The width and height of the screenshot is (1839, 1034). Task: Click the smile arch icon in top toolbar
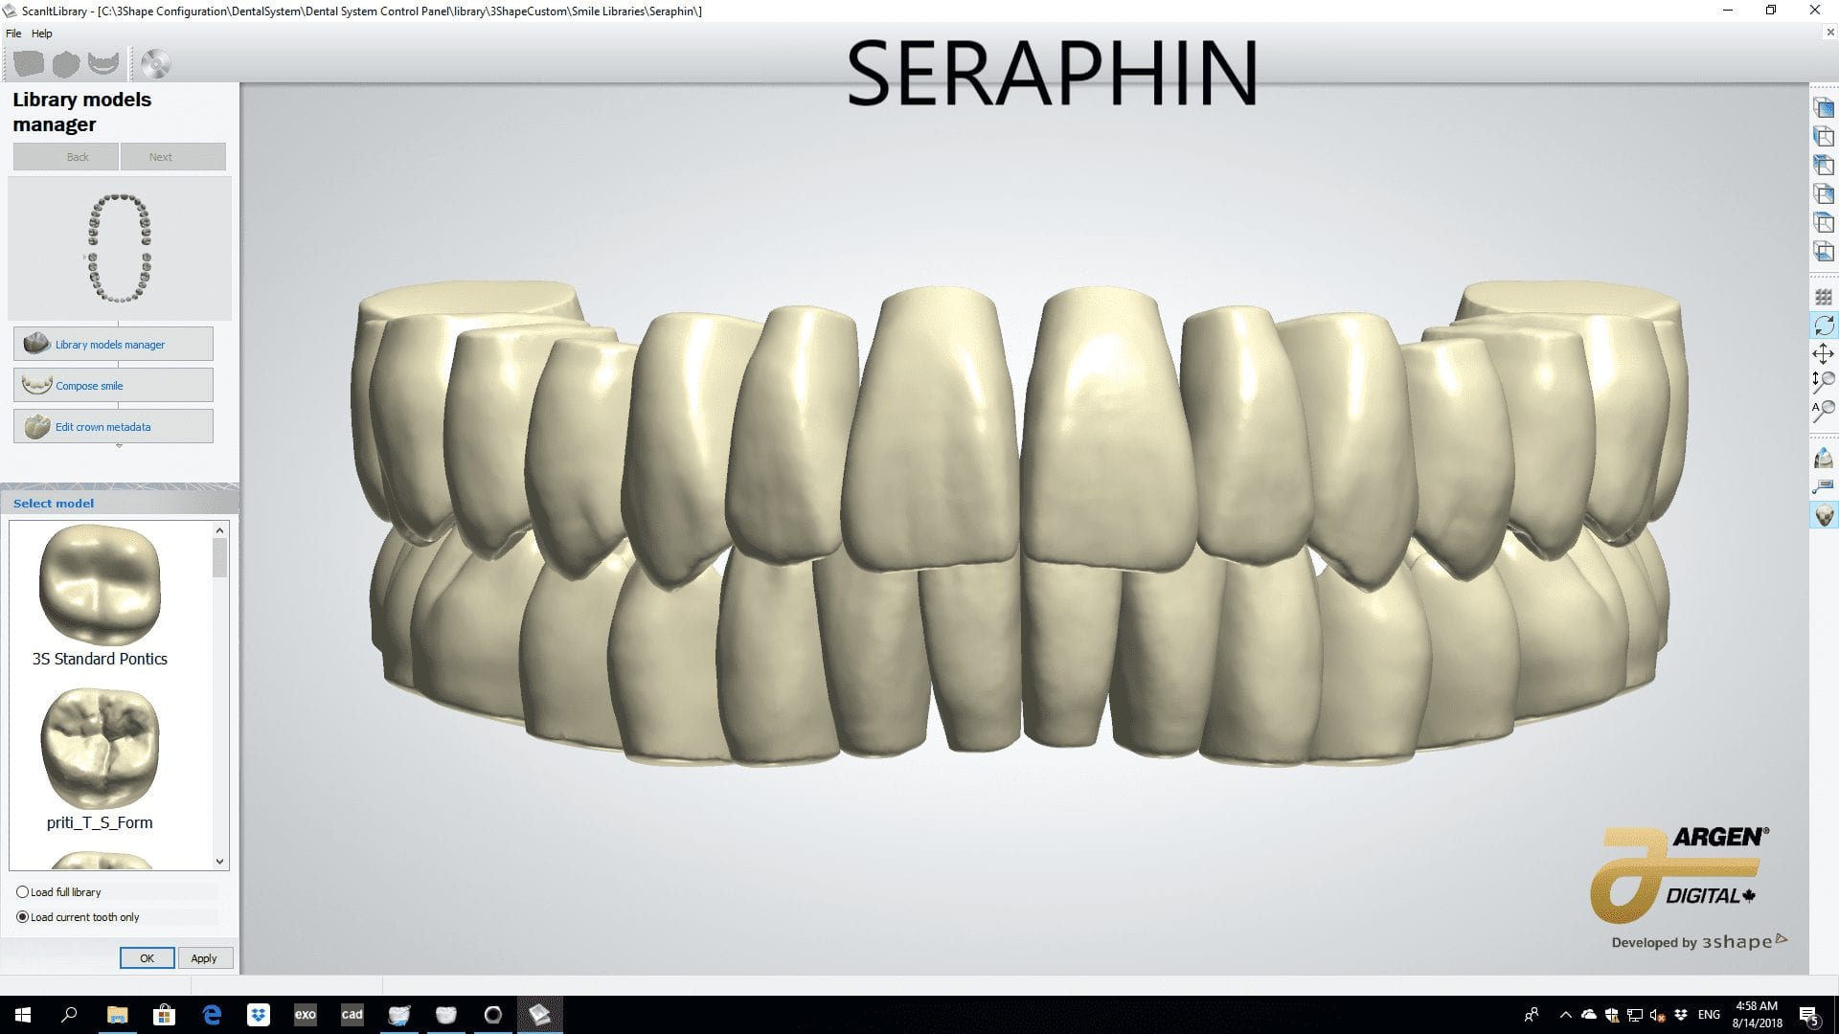103,64
